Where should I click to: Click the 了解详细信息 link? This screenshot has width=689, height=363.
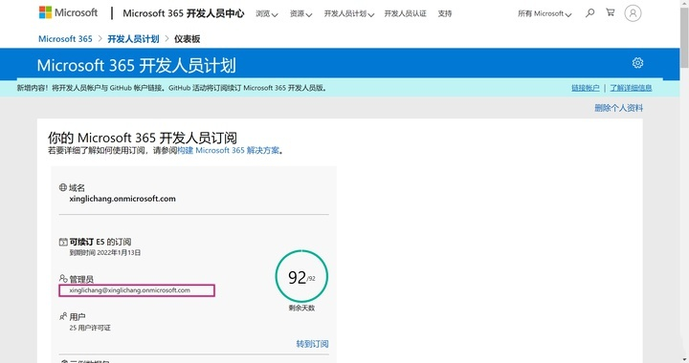click(631, 88)
